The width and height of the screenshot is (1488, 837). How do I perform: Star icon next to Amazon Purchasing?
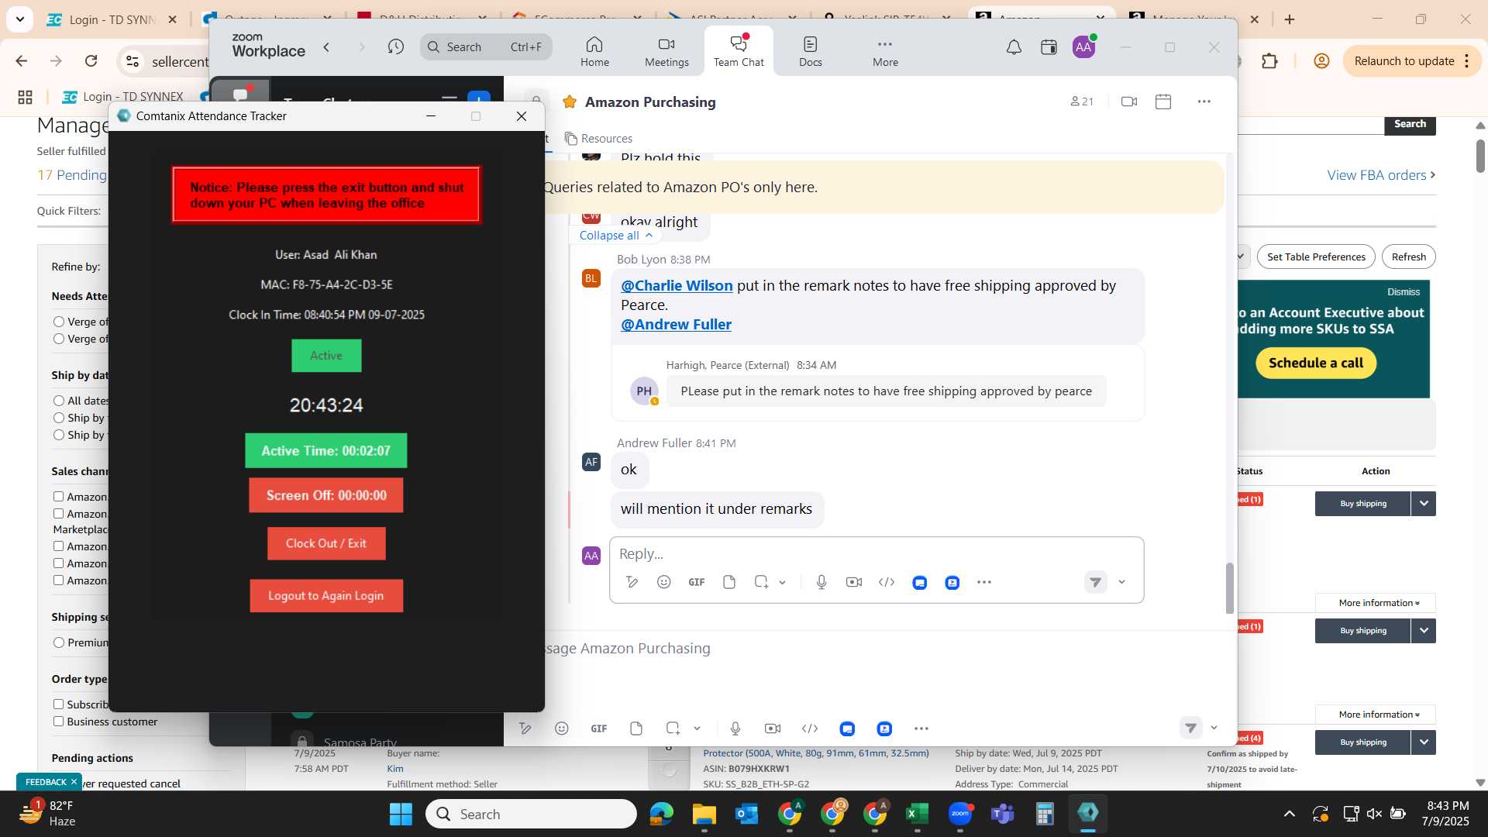coord(570,102)
